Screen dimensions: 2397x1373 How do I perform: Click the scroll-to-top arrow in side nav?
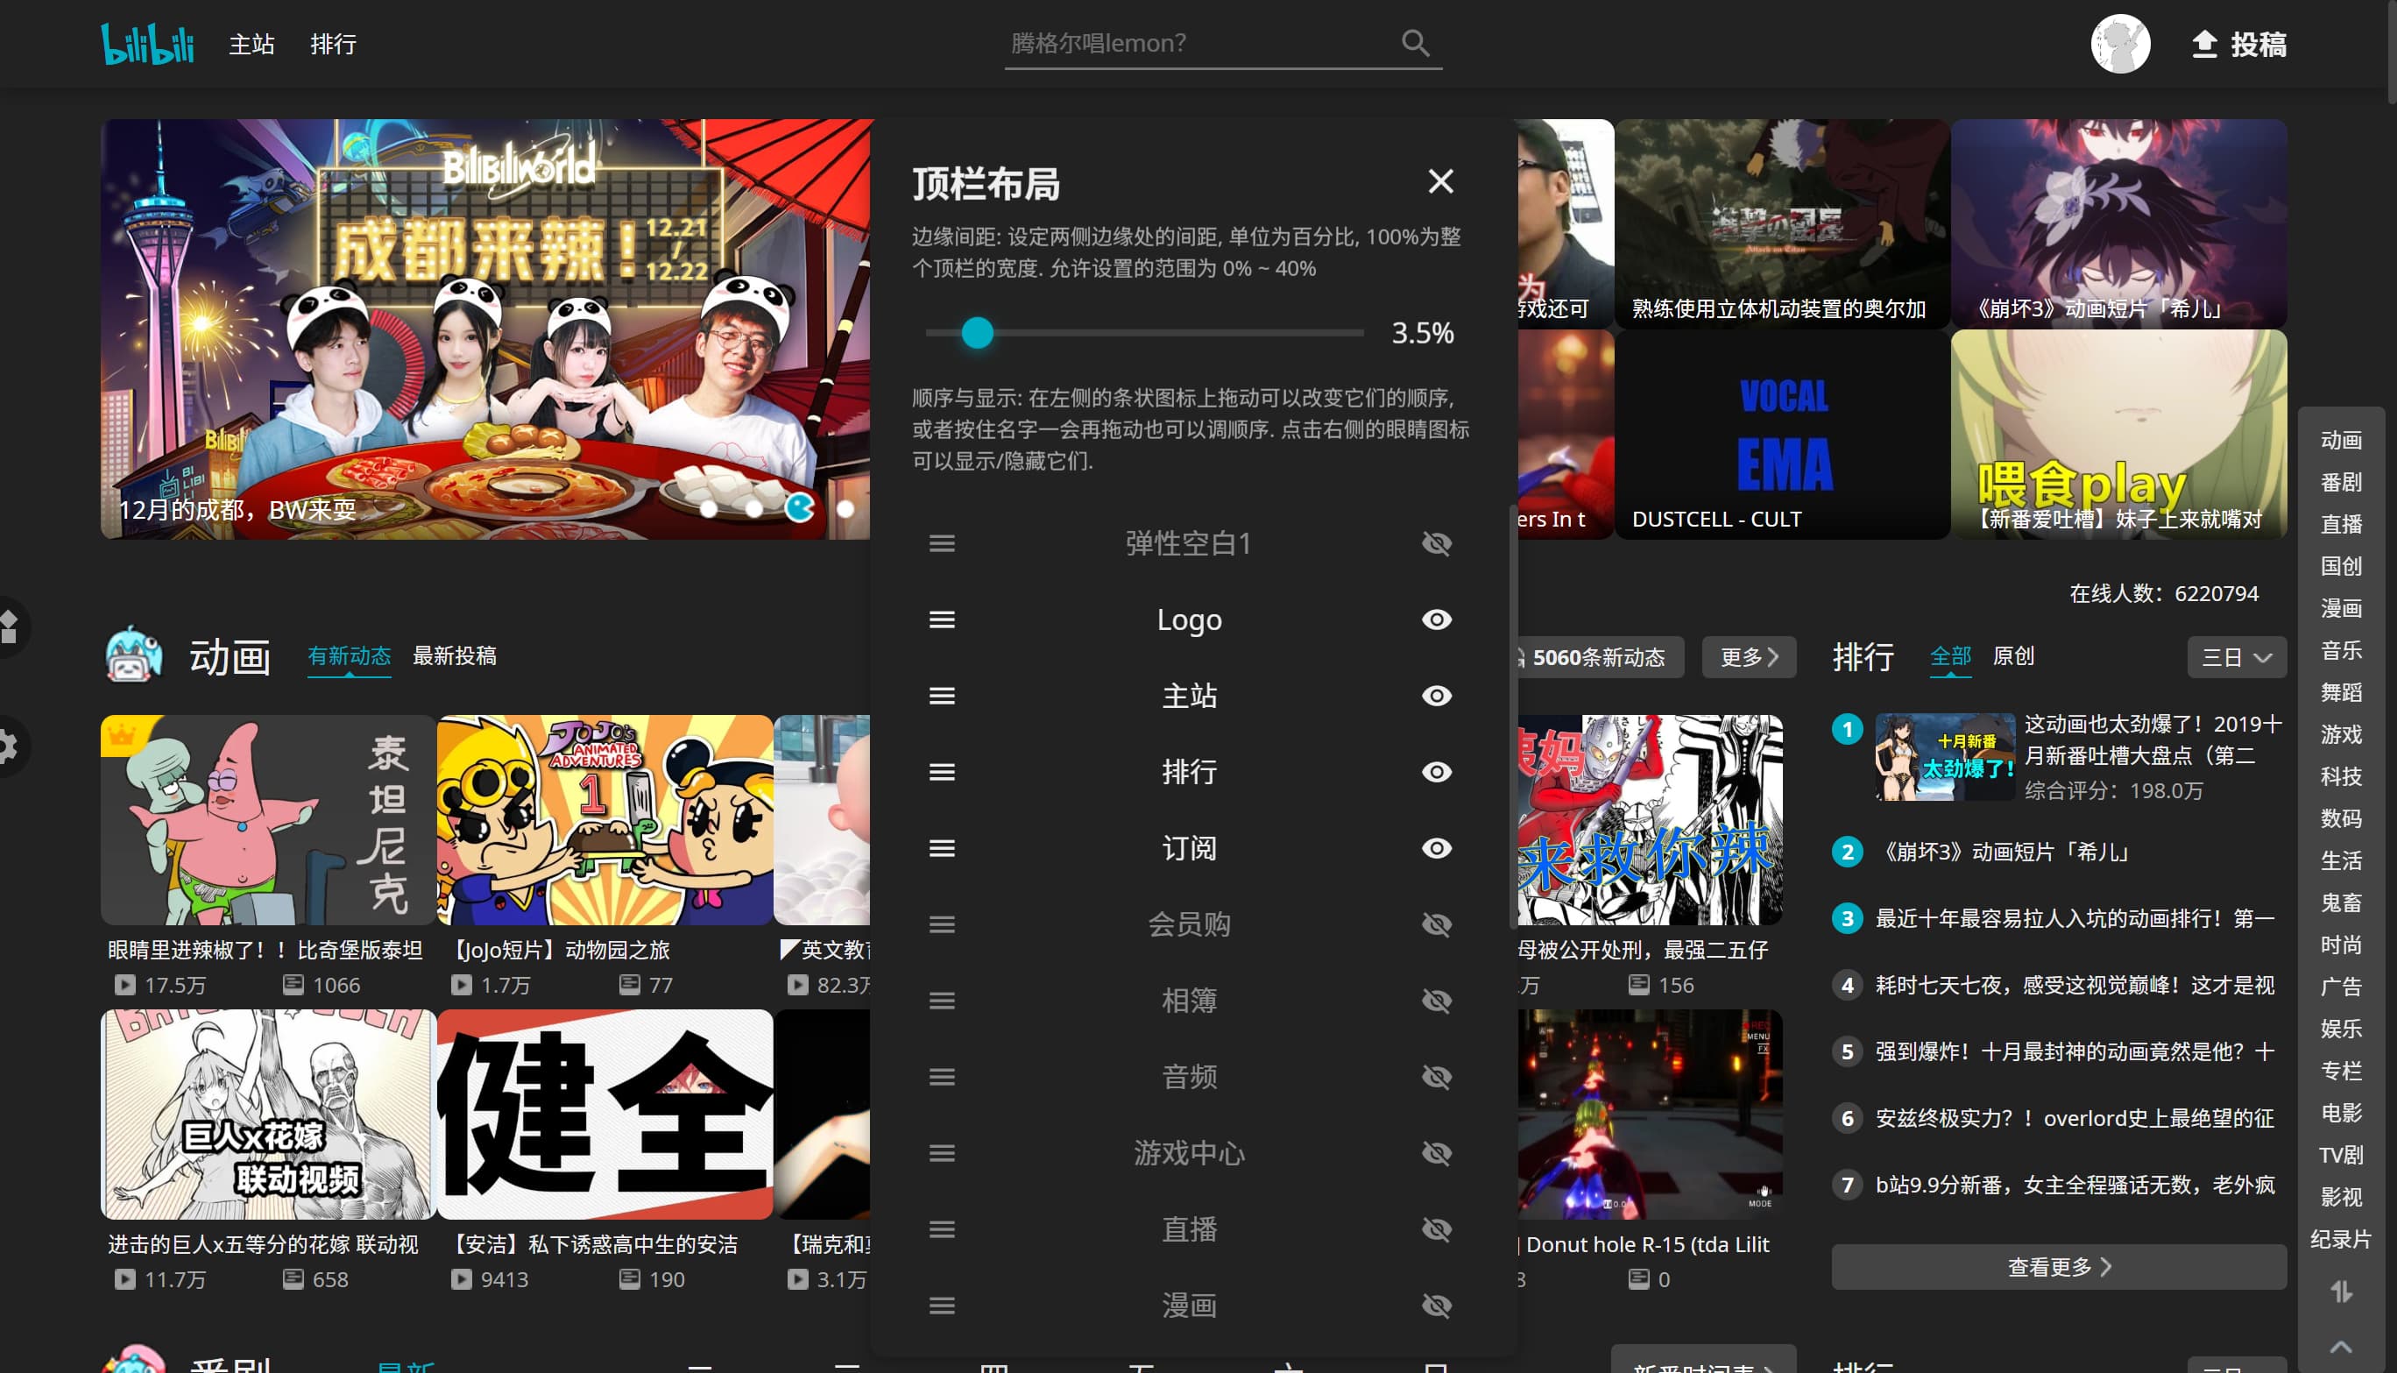coord(2340,1347)
